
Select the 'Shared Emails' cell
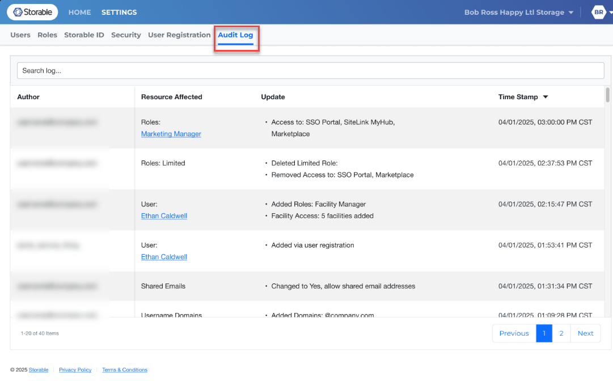pyautogui.click(x=163, y=286)
